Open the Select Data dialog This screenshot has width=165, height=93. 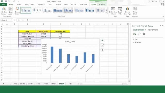(120, 11)
